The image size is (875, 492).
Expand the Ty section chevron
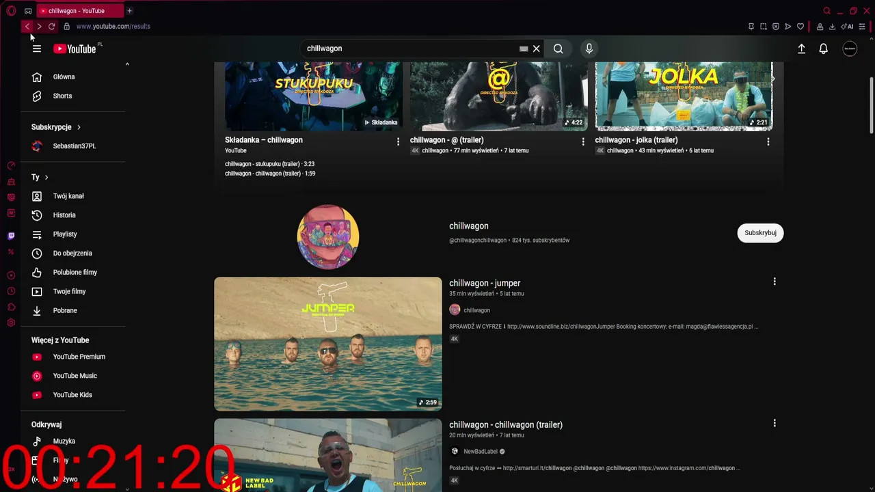coord(46,178)
